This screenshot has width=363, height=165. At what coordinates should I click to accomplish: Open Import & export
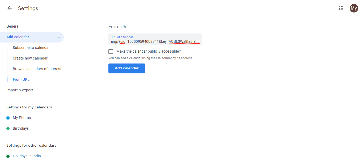pyautogui.click(x=20, y=90)
